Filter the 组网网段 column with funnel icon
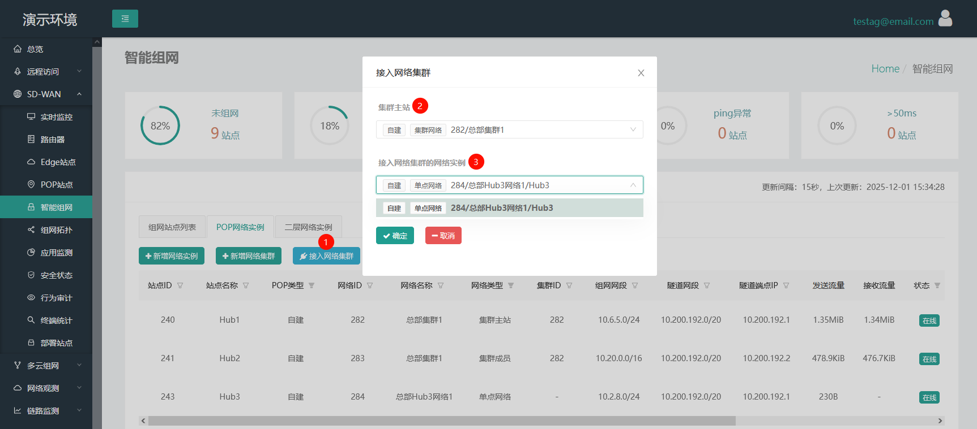 pos(635,285)
